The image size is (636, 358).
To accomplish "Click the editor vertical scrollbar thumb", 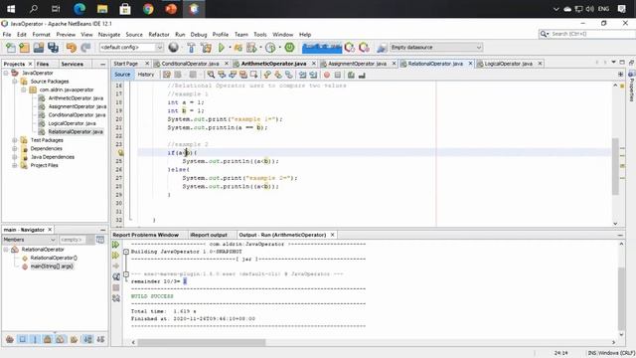I will [x=615, y=166].
